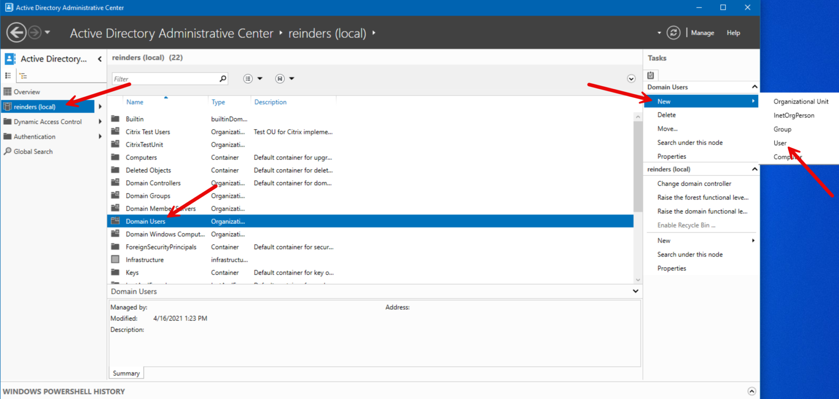The image size is (839, 399).
Task: Open the Manage menu
Action: pos(702,33)
